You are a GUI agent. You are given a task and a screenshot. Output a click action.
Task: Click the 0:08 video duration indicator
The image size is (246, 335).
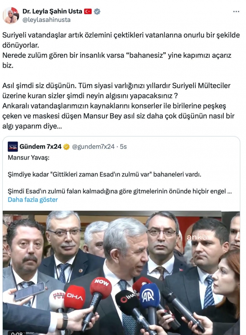(x=17, y=333)
